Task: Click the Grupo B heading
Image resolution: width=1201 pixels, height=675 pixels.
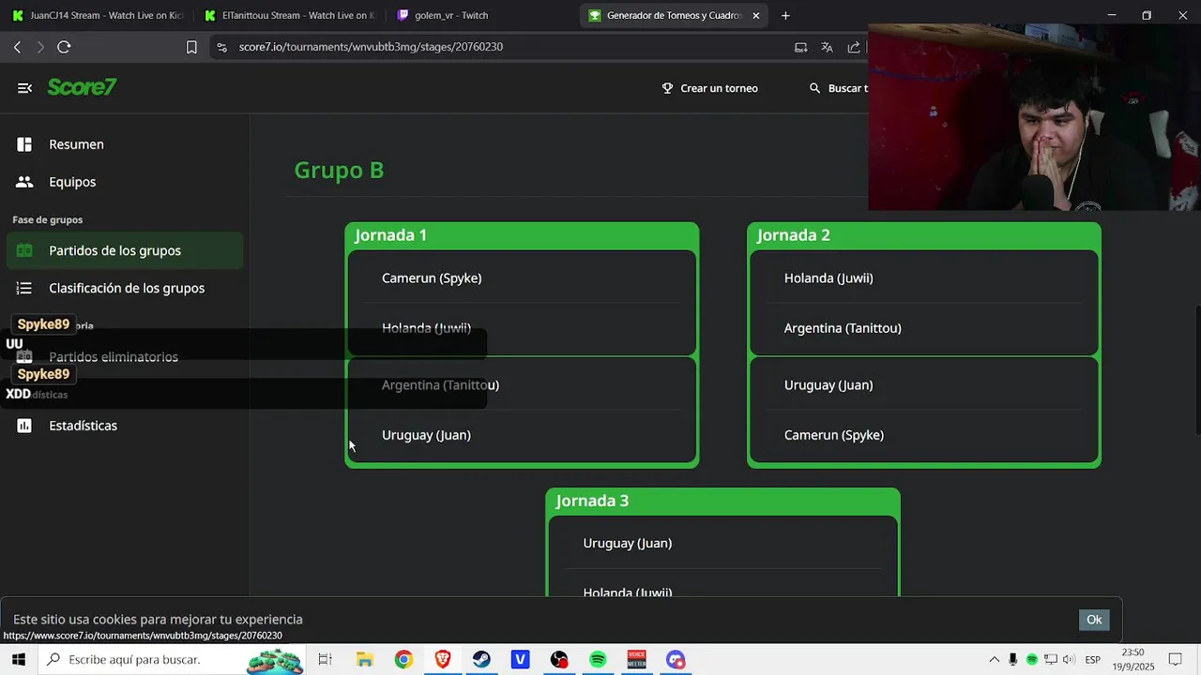Action: coord(339,170)
